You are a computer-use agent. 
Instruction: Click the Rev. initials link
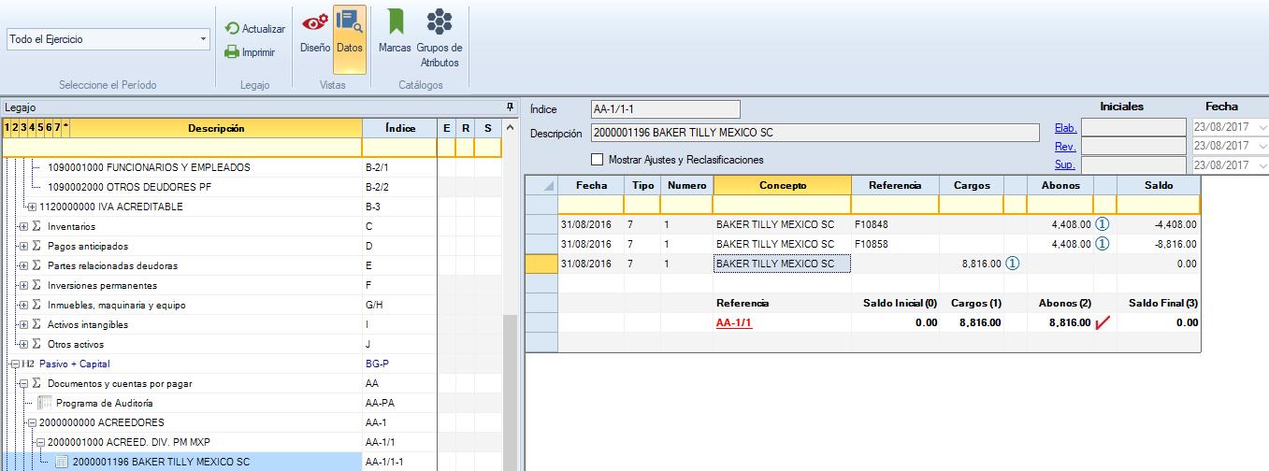pos(1065,147)
